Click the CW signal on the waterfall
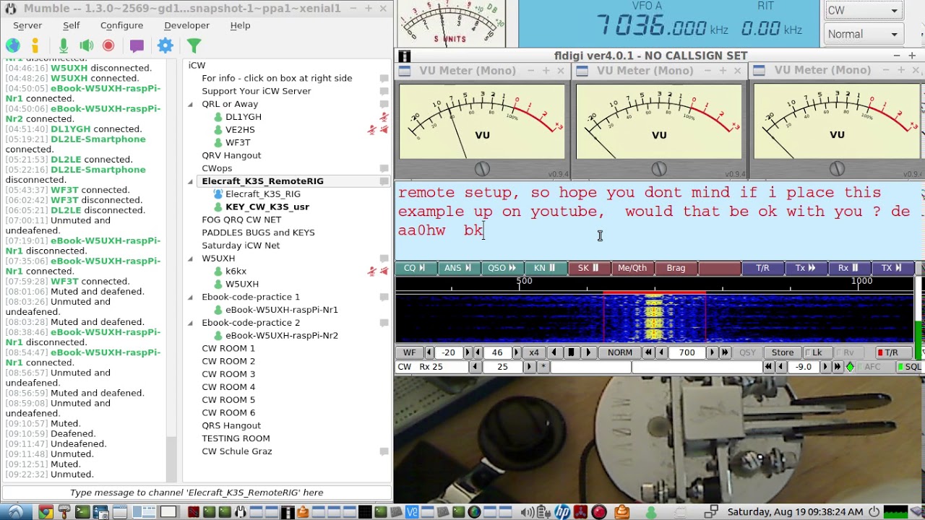 pyautogui.click(x=654, y=318)
